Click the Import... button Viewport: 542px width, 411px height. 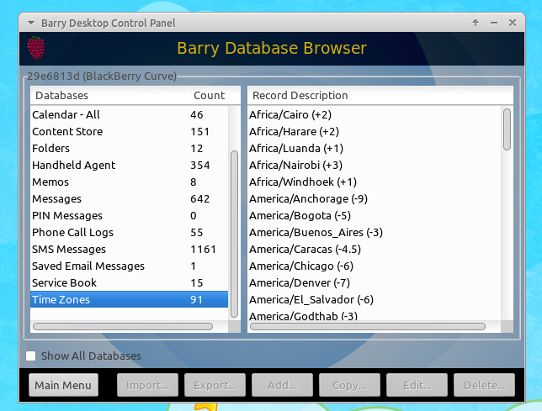click(x=147, y=385)
